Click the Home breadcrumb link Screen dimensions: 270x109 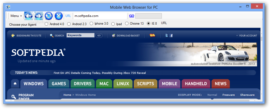pyautogui.click(x=67, y=95)
